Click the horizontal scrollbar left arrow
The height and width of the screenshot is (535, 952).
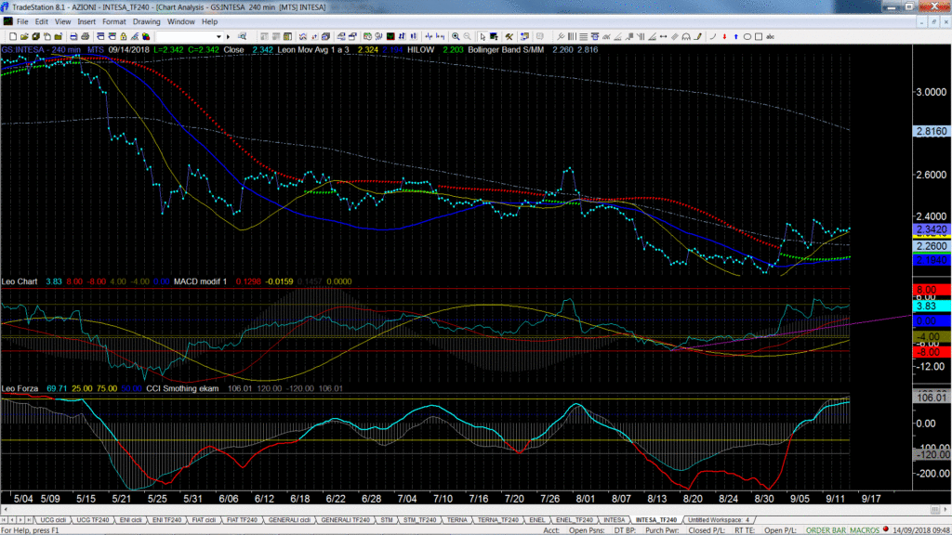6,510
